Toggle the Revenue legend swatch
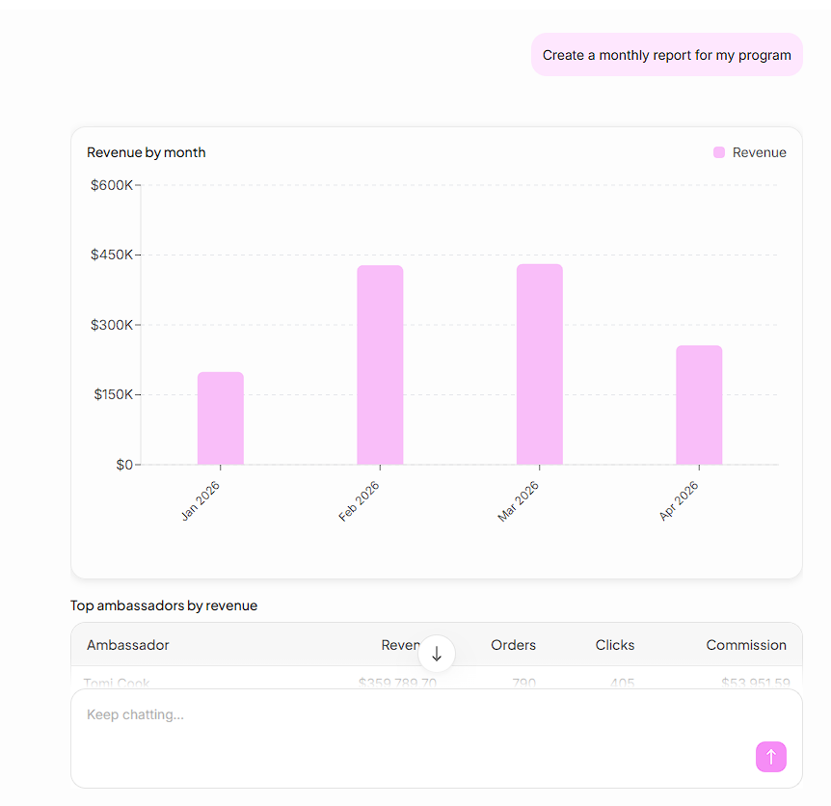The height and width of the screenshot is (806, 831). coord(718,152)
